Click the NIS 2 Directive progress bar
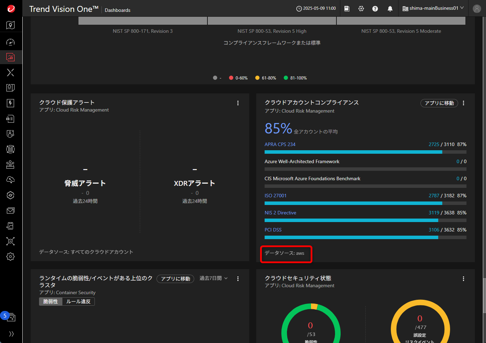486x343 pixels. coord(365,220)
